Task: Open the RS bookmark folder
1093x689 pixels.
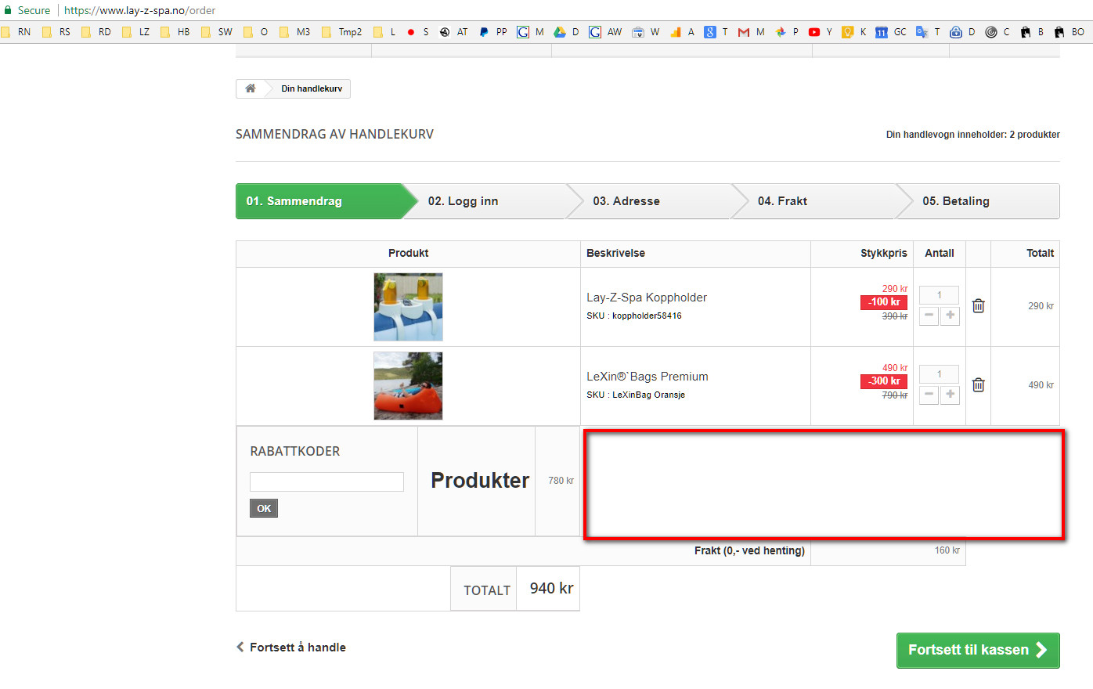Action: pyautogui.click(x=56, y=32)
